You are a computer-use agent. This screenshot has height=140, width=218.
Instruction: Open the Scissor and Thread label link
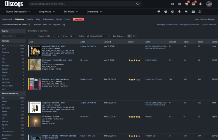[153, 79]
